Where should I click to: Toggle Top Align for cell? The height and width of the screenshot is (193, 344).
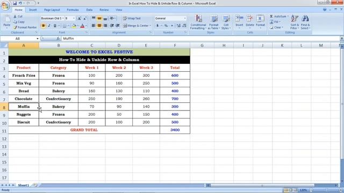[94, 18]
